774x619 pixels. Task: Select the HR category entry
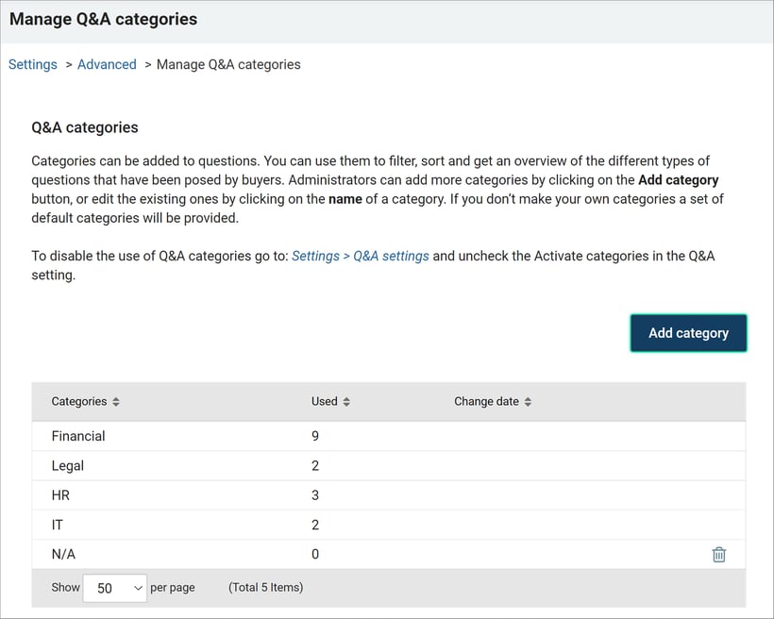click(x=59, y=494)
